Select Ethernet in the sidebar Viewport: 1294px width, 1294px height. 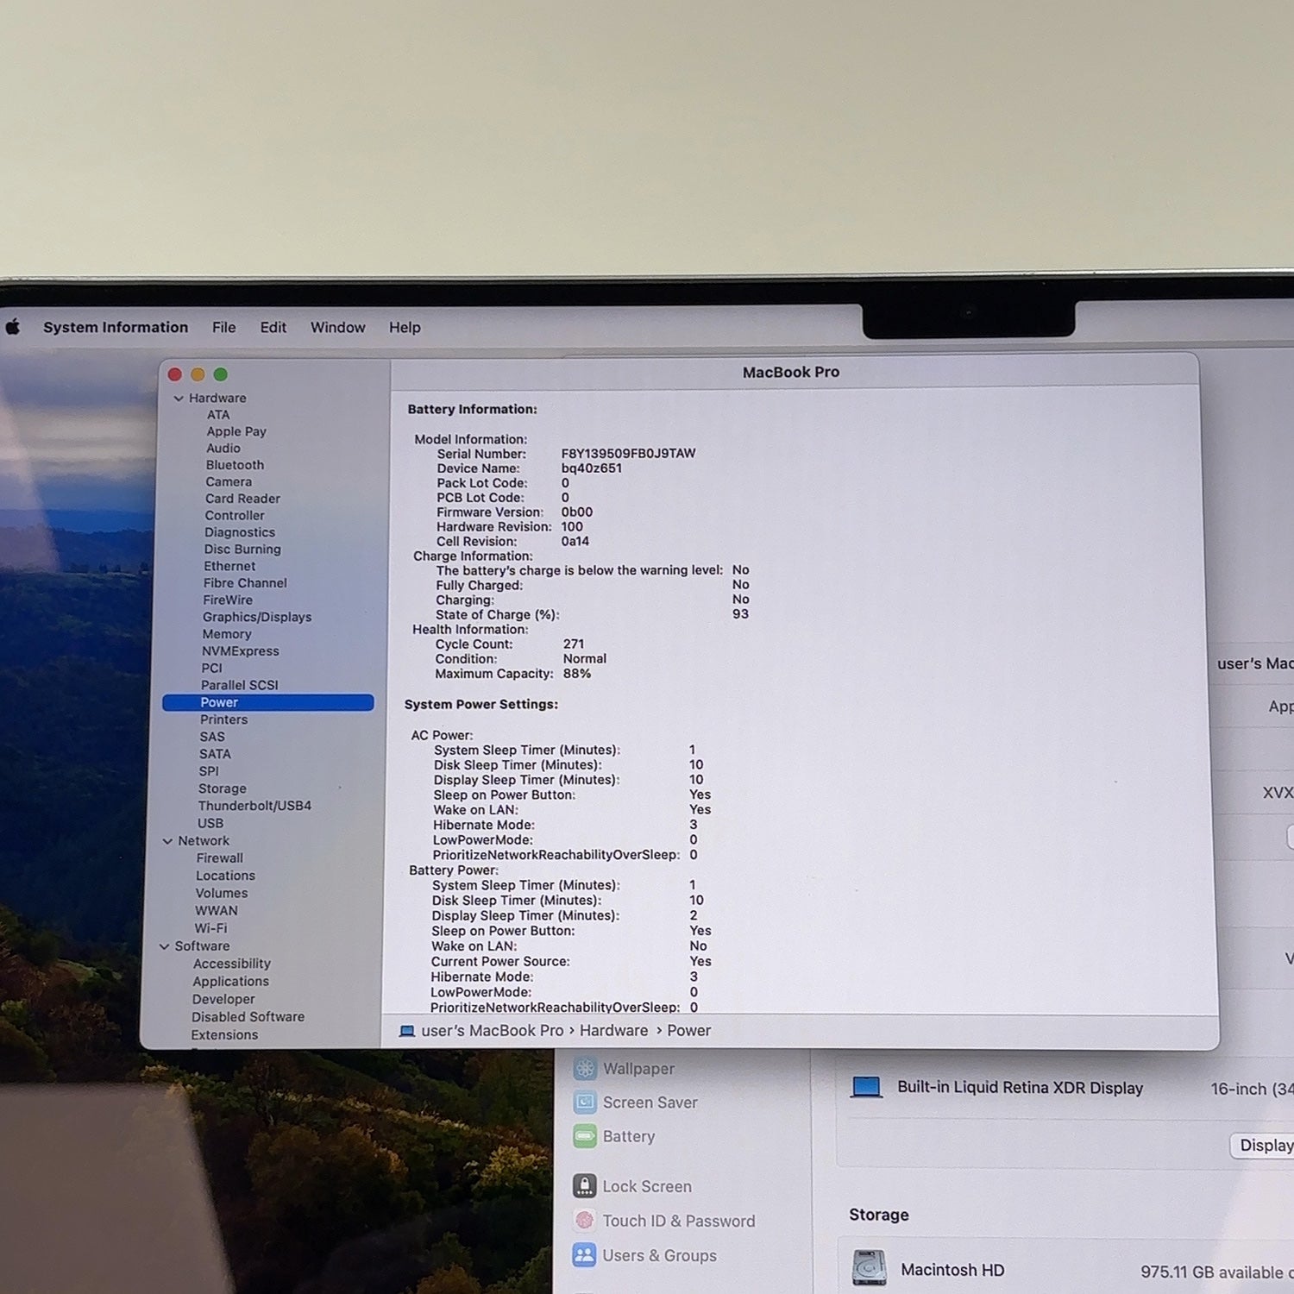pyautogui.click(x=229, y=566)
